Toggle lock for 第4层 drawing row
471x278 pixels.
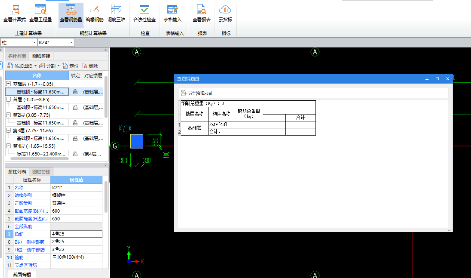click(75, 154)
